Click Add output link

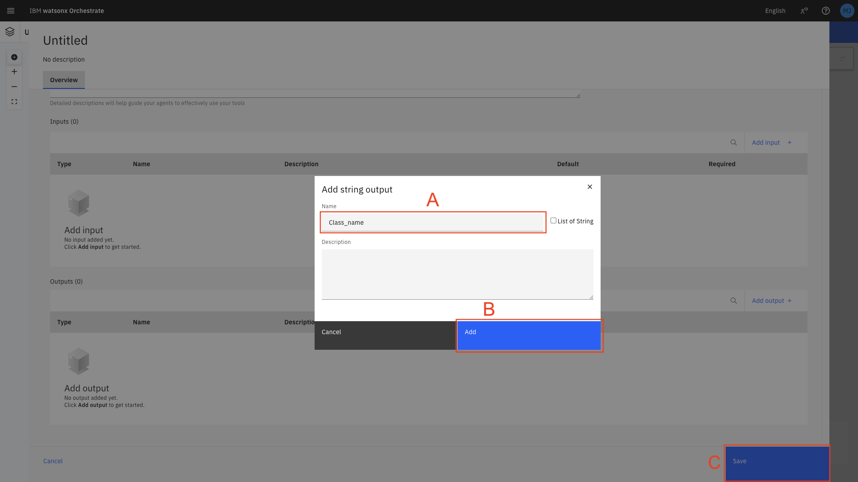771,301
